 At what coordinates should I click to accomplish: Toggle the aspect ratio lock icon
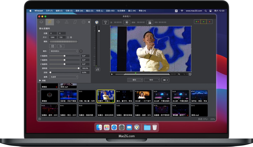[x=68, y=37]
